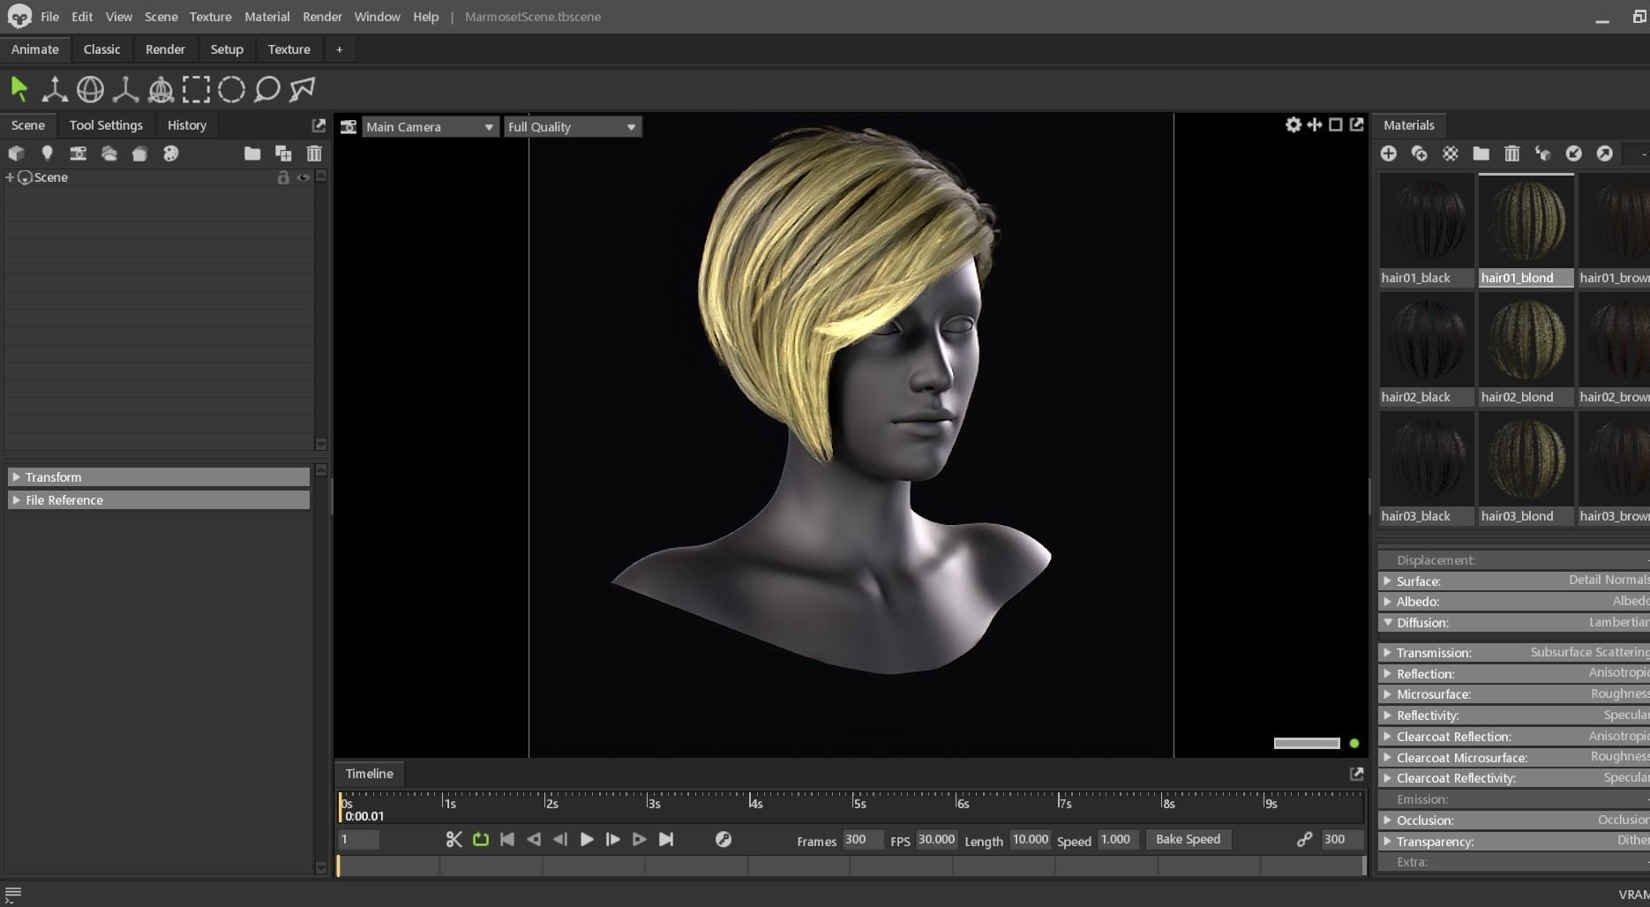This screenshot has width=1650, height=907.
Task: Toggle Scene object visibility eye
Action: coord(303,177)
